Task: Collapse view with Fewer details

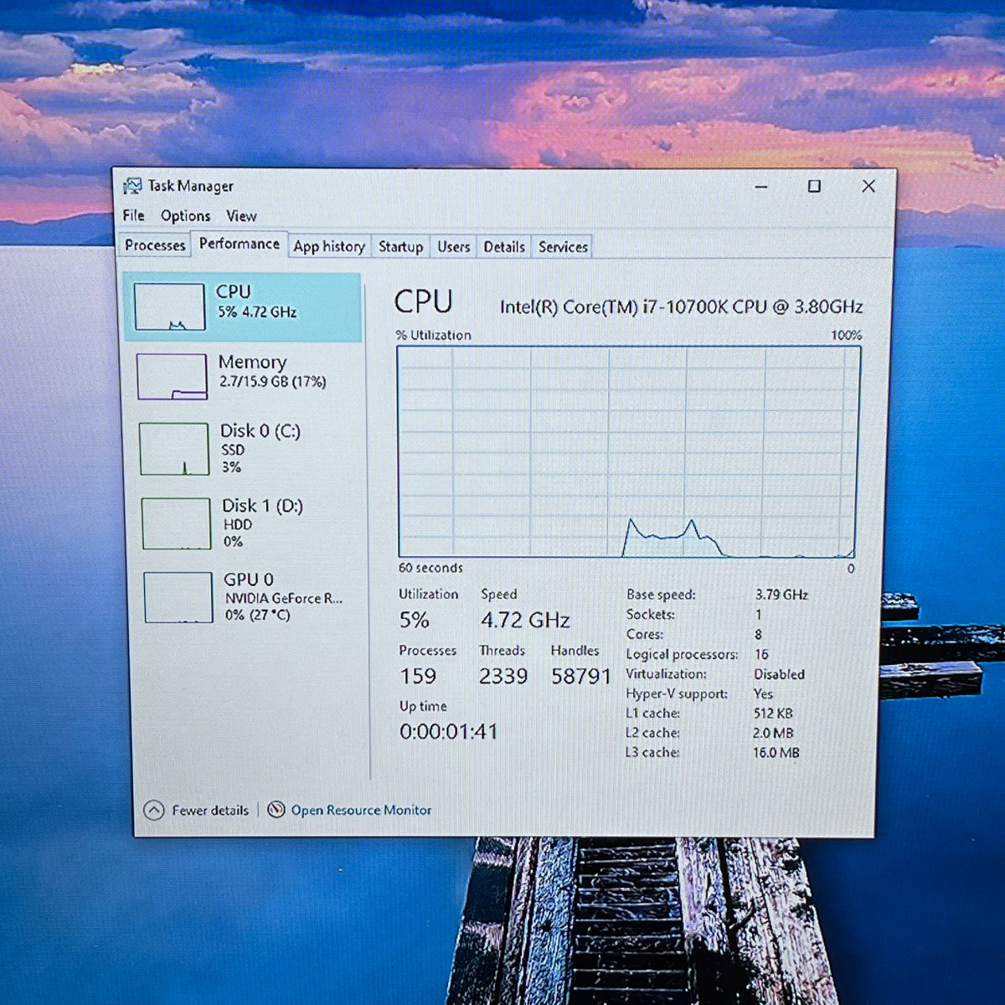Action: coord(197,810)
